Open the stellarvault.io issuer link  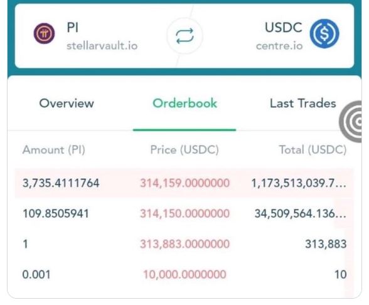coord(102,46)
